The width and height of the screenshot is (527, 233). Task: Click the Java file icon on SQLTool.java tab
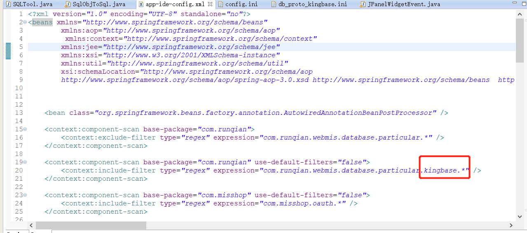pos(7,4)
